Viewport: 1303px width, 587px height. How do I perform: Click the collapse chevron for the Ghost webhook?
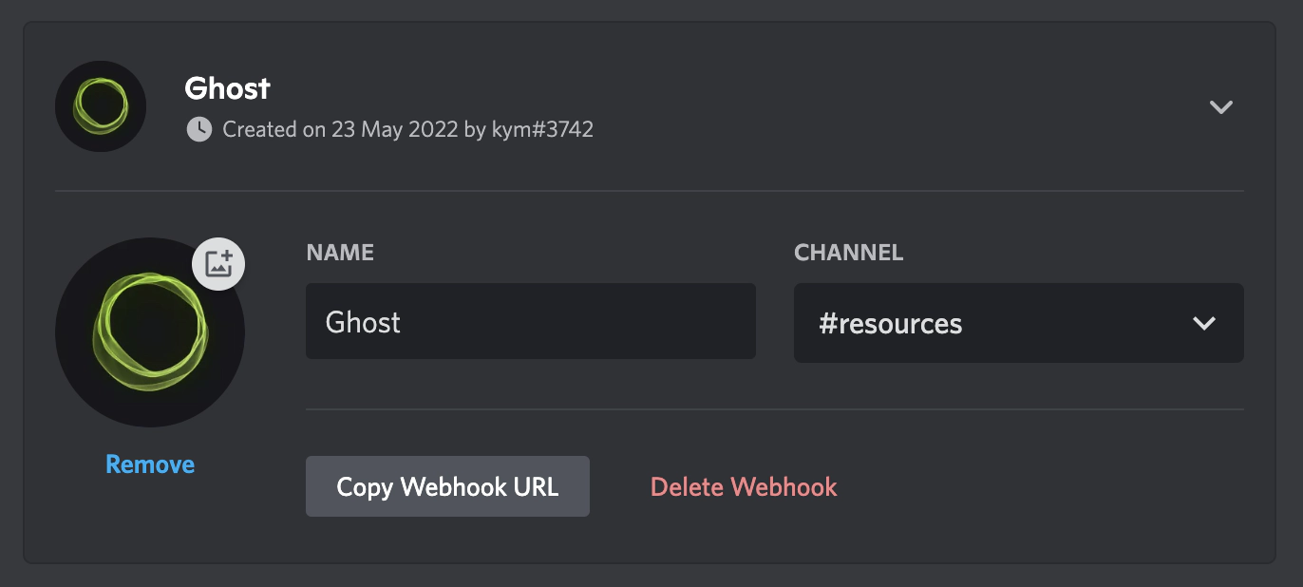(x=1221, y=107)
